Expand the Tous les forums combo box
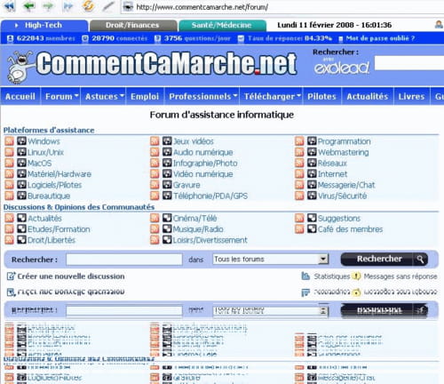The width and height of the screenshot is (444, 384). tap(323, 259)
